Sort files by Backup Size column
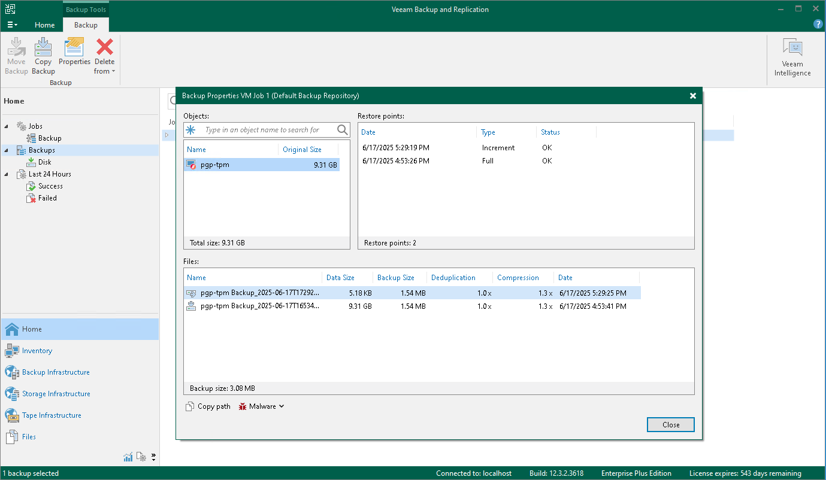Screen dimensions: 826x480 [396, 278]
